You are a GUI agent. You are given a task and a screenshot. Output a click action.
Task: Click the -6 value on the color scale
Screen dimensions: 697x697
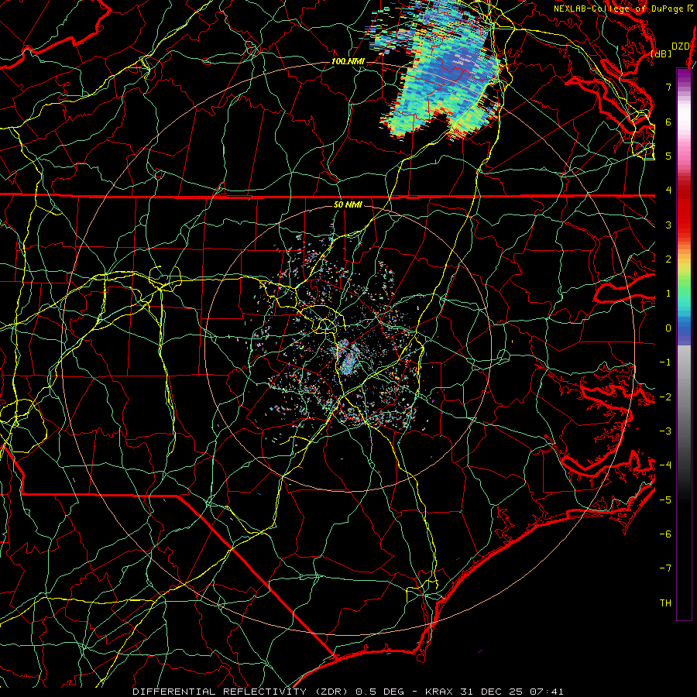coord(665,534)
